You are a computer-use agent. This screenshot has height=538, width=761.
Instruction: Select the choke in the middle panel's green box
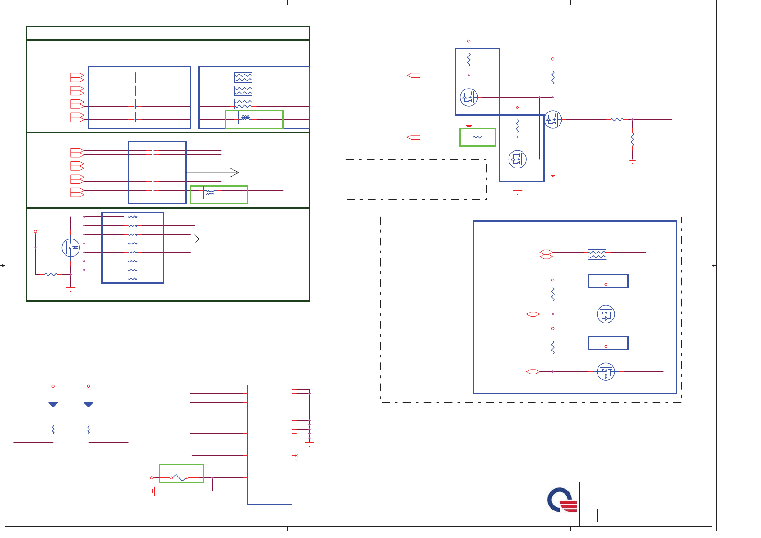pos(210,192)
